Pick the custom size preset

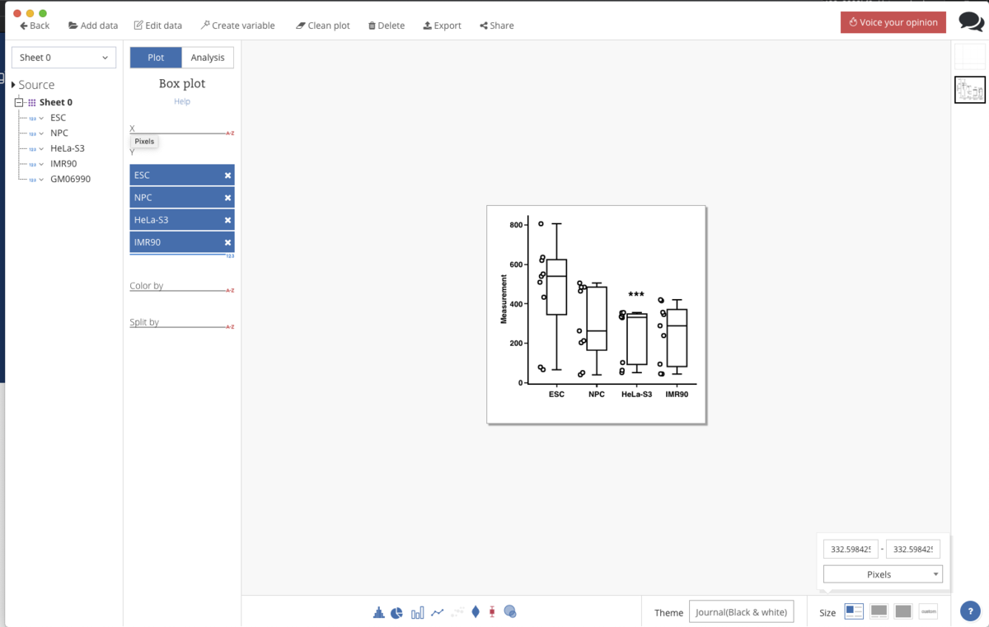[x=929, y=611]
